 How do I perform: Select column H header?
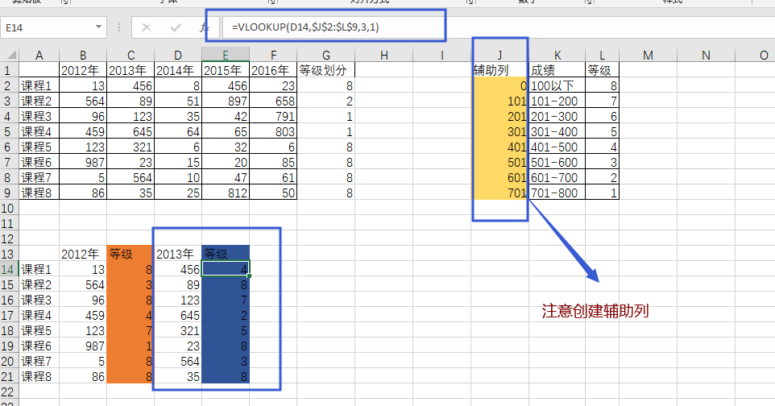[x=384, y=55]
